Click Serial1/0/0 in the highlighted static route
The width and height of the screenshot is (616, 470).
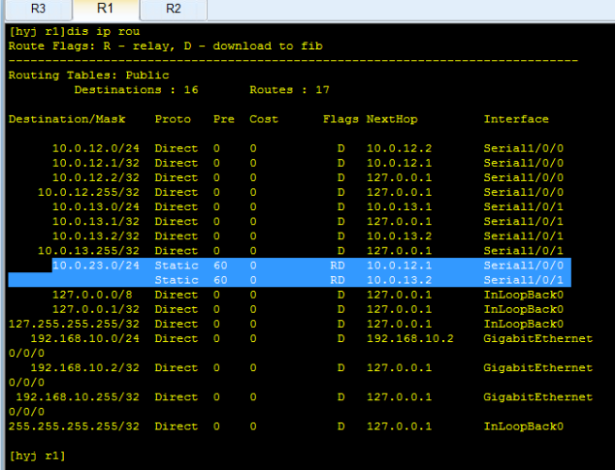523,266
